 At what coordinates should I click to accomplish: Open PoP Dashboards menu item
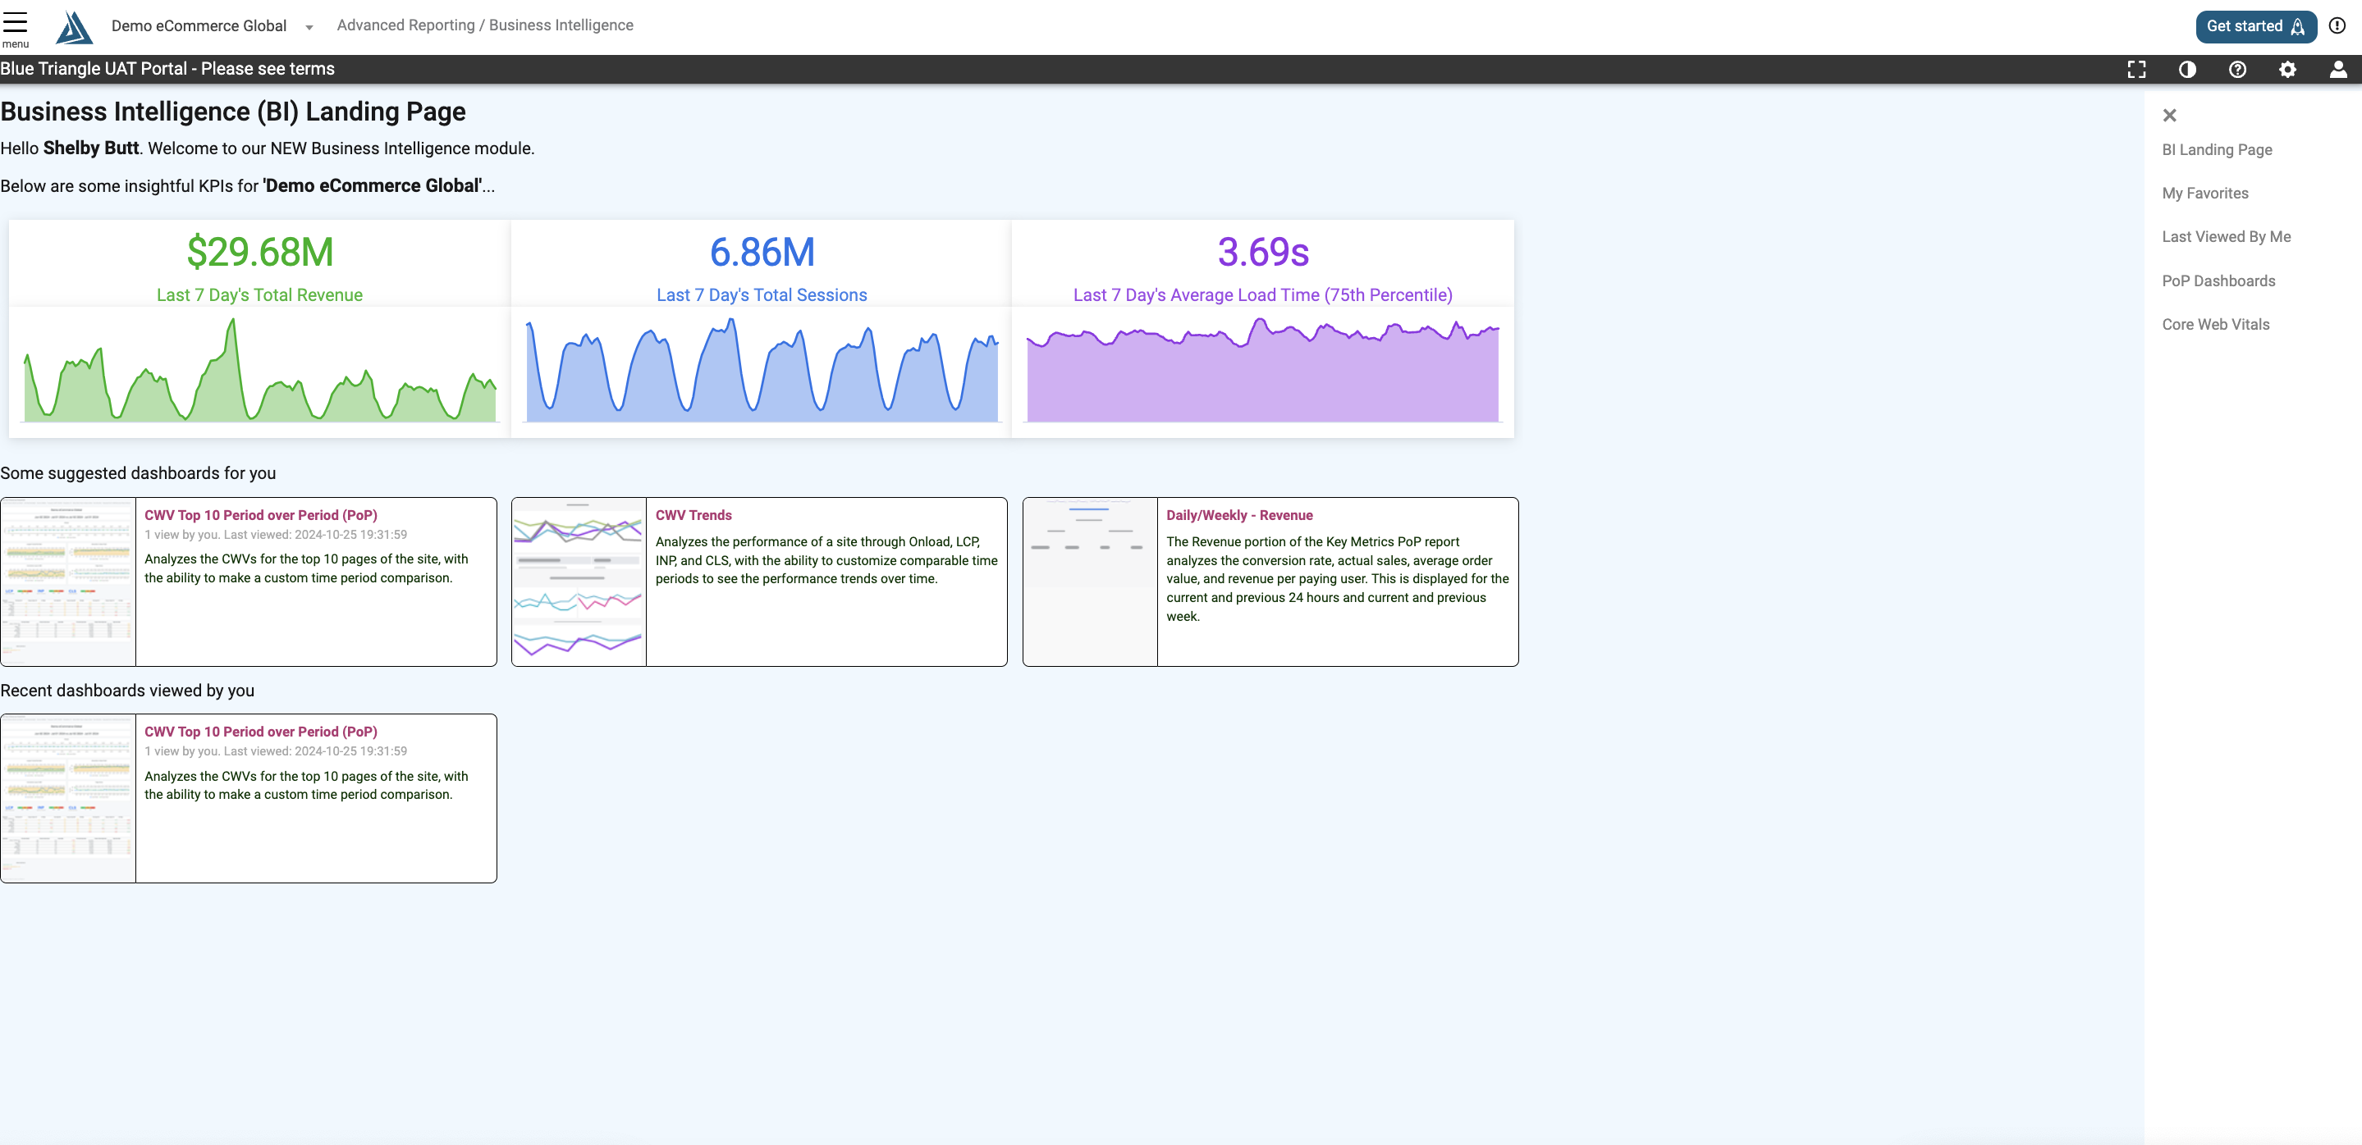coord(2218,281)
